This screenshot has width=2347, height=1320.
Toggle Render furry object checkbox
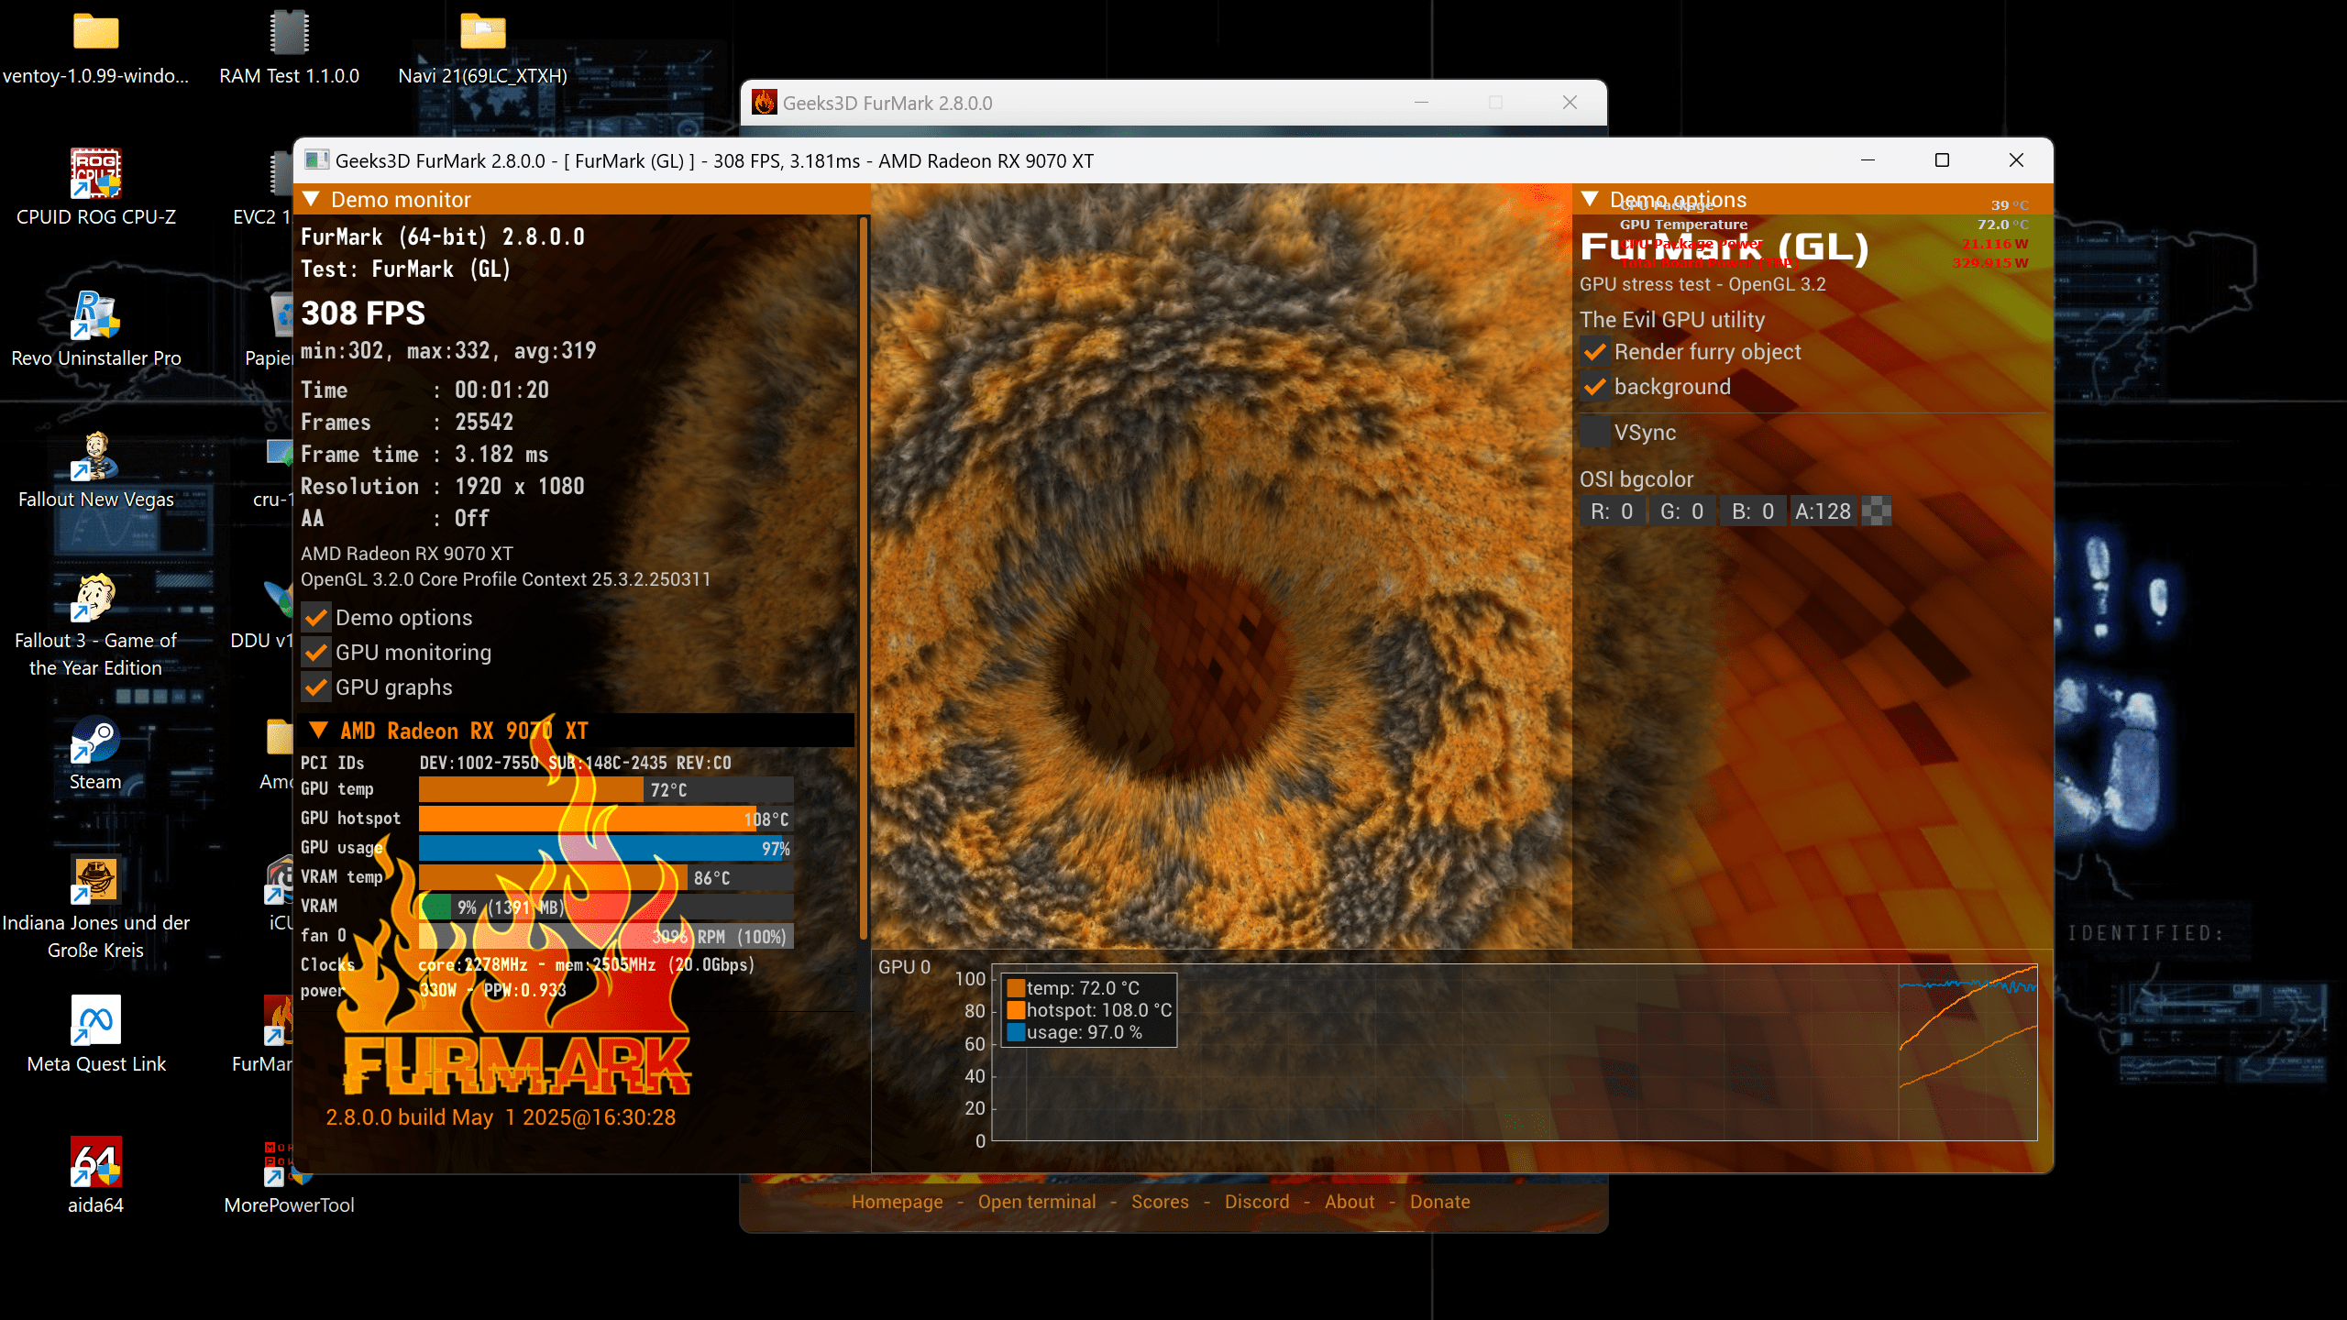point(1595,352)
